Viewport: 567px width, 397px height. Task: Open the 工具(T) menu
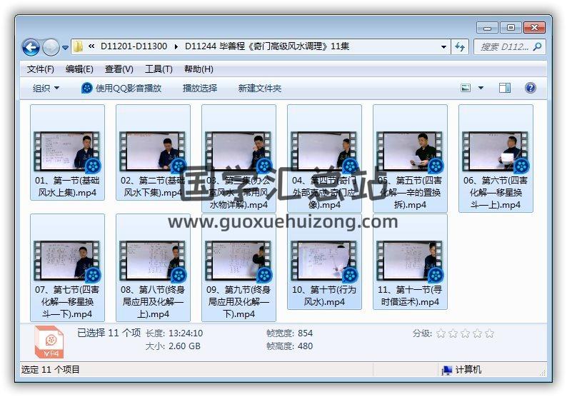pos(159,69)
